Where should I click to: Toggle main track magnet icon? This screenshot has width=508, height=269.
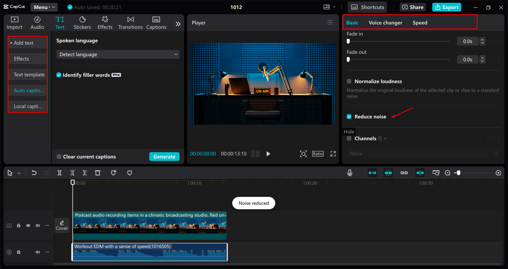(372, 173)
